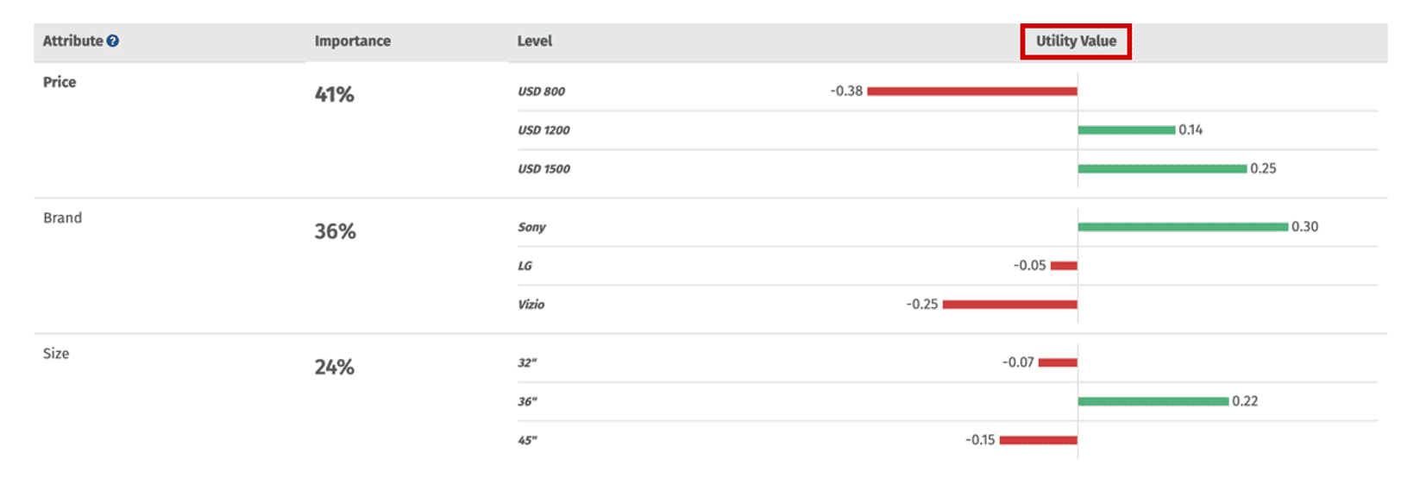Click the Level column header
1420x497 pixels.
click(534, 41)
